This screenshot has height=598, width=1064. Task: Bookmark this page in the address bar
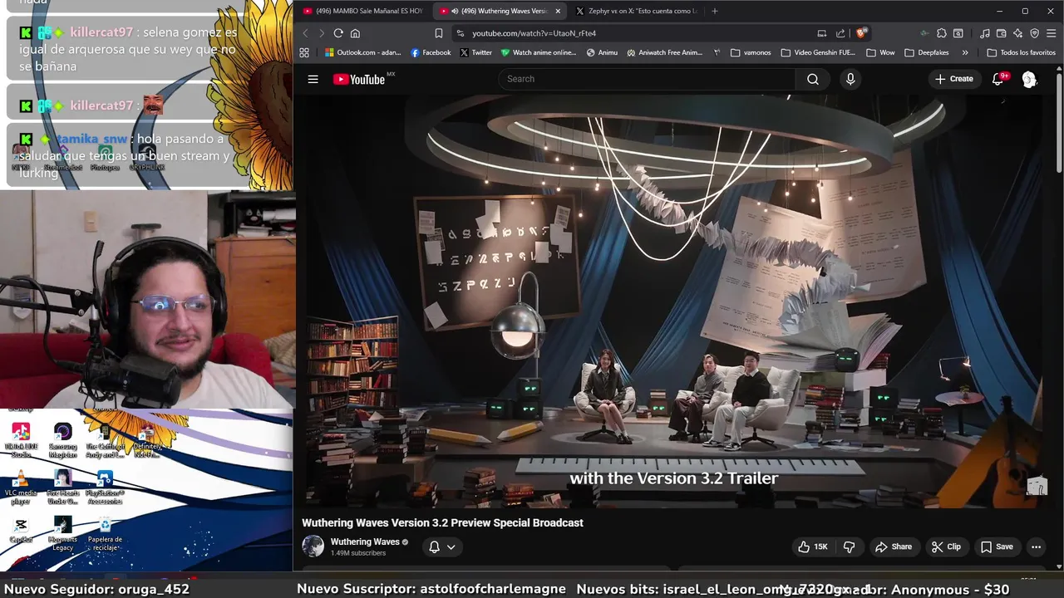438,33
